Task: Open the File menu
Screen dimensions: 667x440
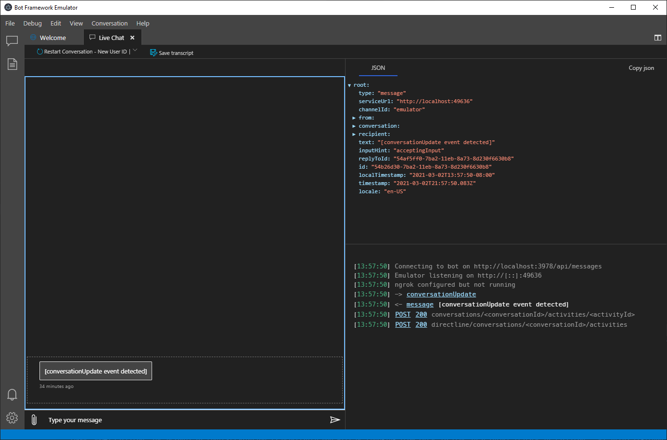Action: click(x=10, y=23)
